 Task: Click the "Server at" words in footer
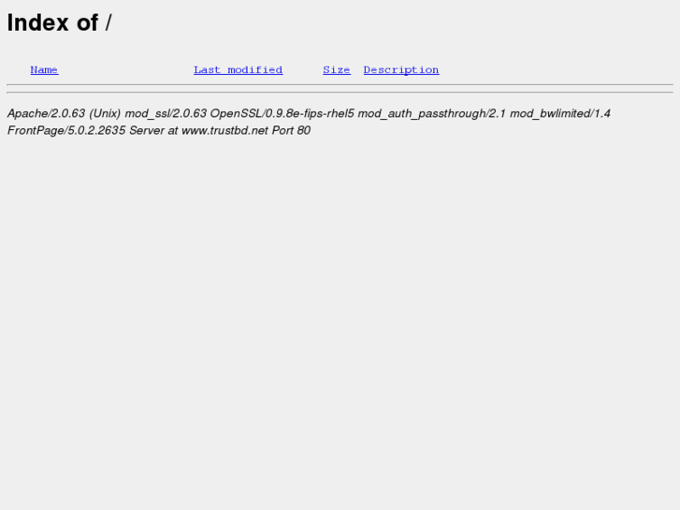pos(153,131)
